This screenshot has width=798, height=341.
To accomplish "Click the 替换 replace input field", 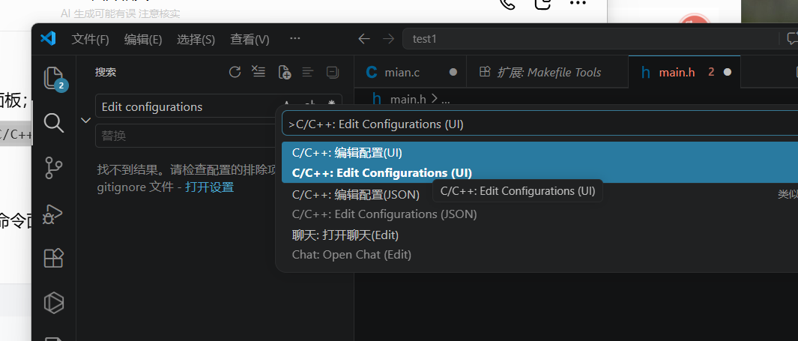I will click(x=186, y=136).
